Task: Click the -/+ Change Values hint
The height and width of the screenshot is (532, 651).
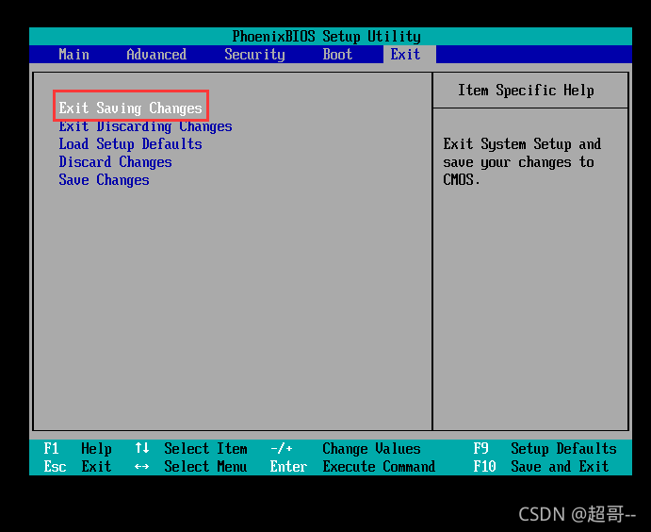Action: pyautogui.click(x=346, y=448)
